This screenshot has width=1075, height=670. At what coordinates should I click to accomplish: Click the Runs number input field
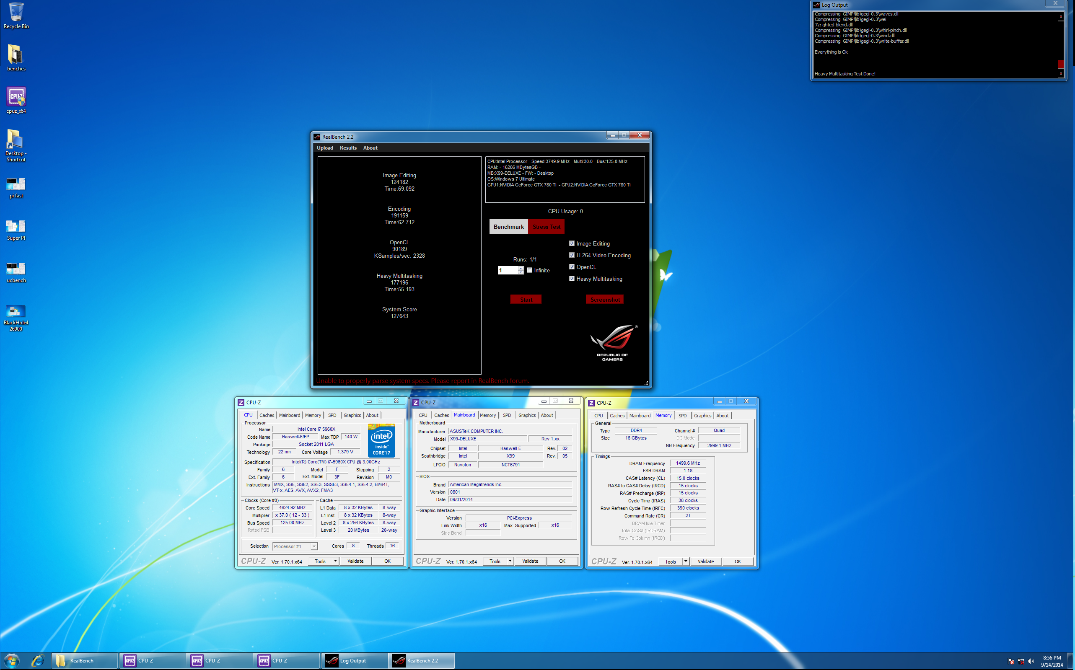pos(508,270)
